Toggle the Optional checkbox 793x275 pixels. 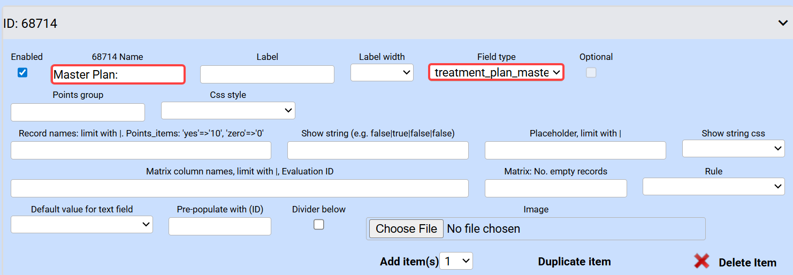click(x=591, y=73)
